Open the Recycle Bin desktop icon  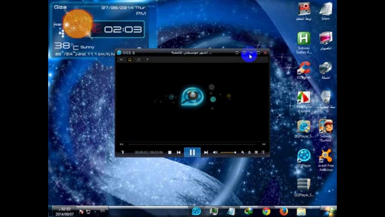[x=326, y=100]
